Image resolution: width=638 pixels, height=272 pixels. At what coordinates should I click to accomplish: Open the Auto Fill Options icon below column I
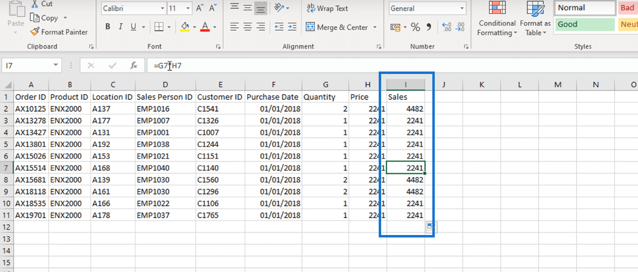coord(431,227)
